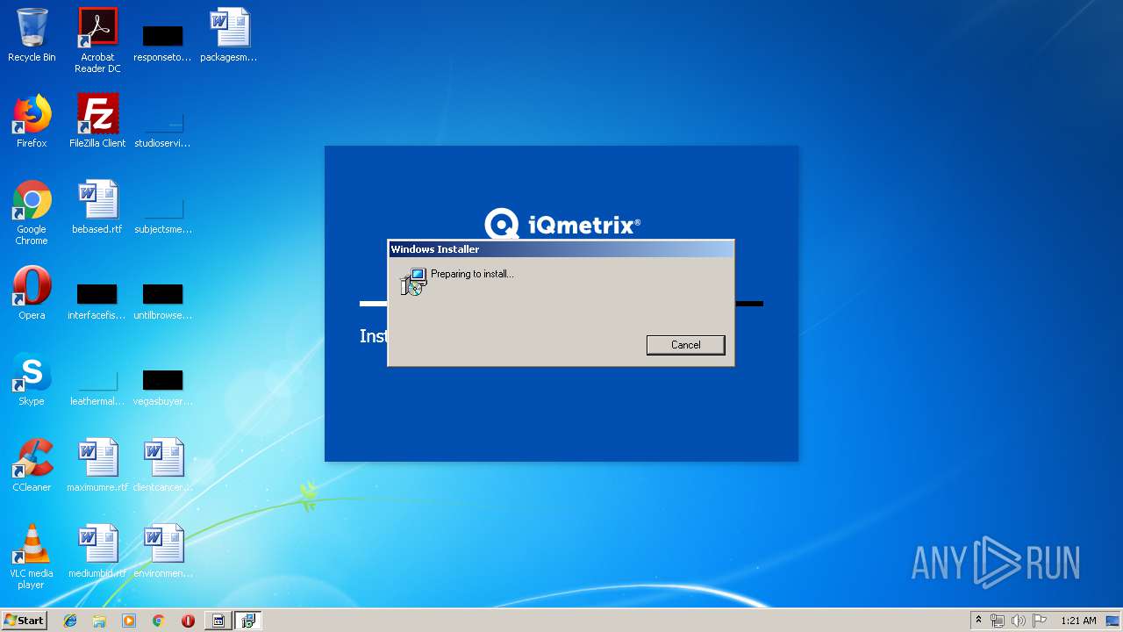This screenshot has width=1123, height=632.
Task: Open volume control in tray
Action: [x=1019, y=621]
